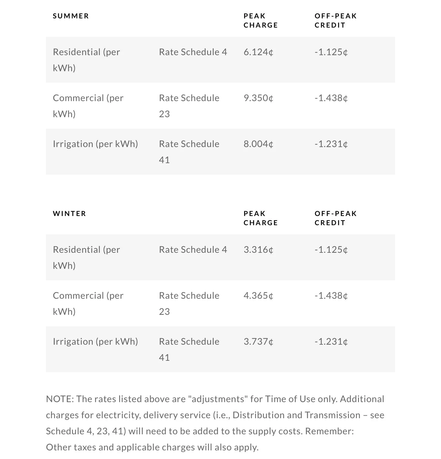Viewport: 441px width, 459px height.
Task: Select the summer Rate Schedule 23 cell
Action: click(189, 106)
